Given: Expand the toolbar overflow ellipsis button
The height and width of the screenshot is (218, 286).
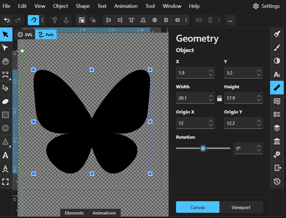Looking at the screenshot, I should coord(230,20).
